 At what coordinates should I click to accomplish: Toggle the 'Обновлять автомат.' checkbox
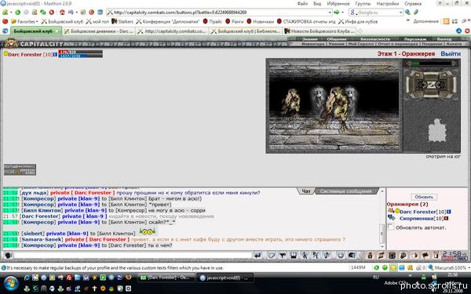pos(390,227)
